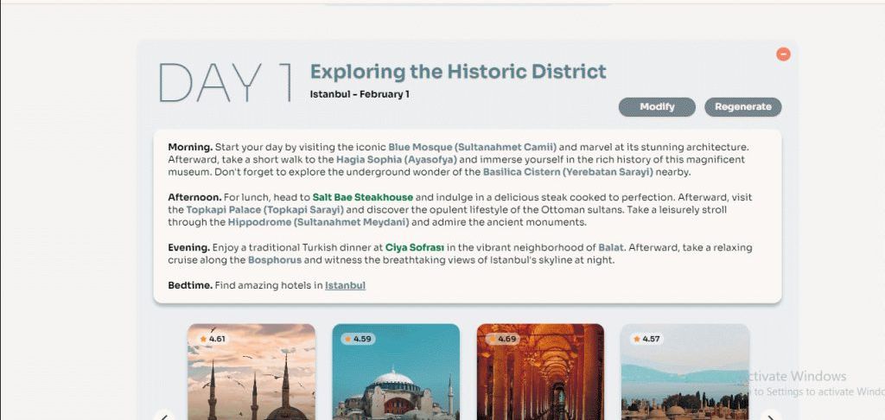
Task: Open the Balat neighborhood link
Action: coord(611,248)
